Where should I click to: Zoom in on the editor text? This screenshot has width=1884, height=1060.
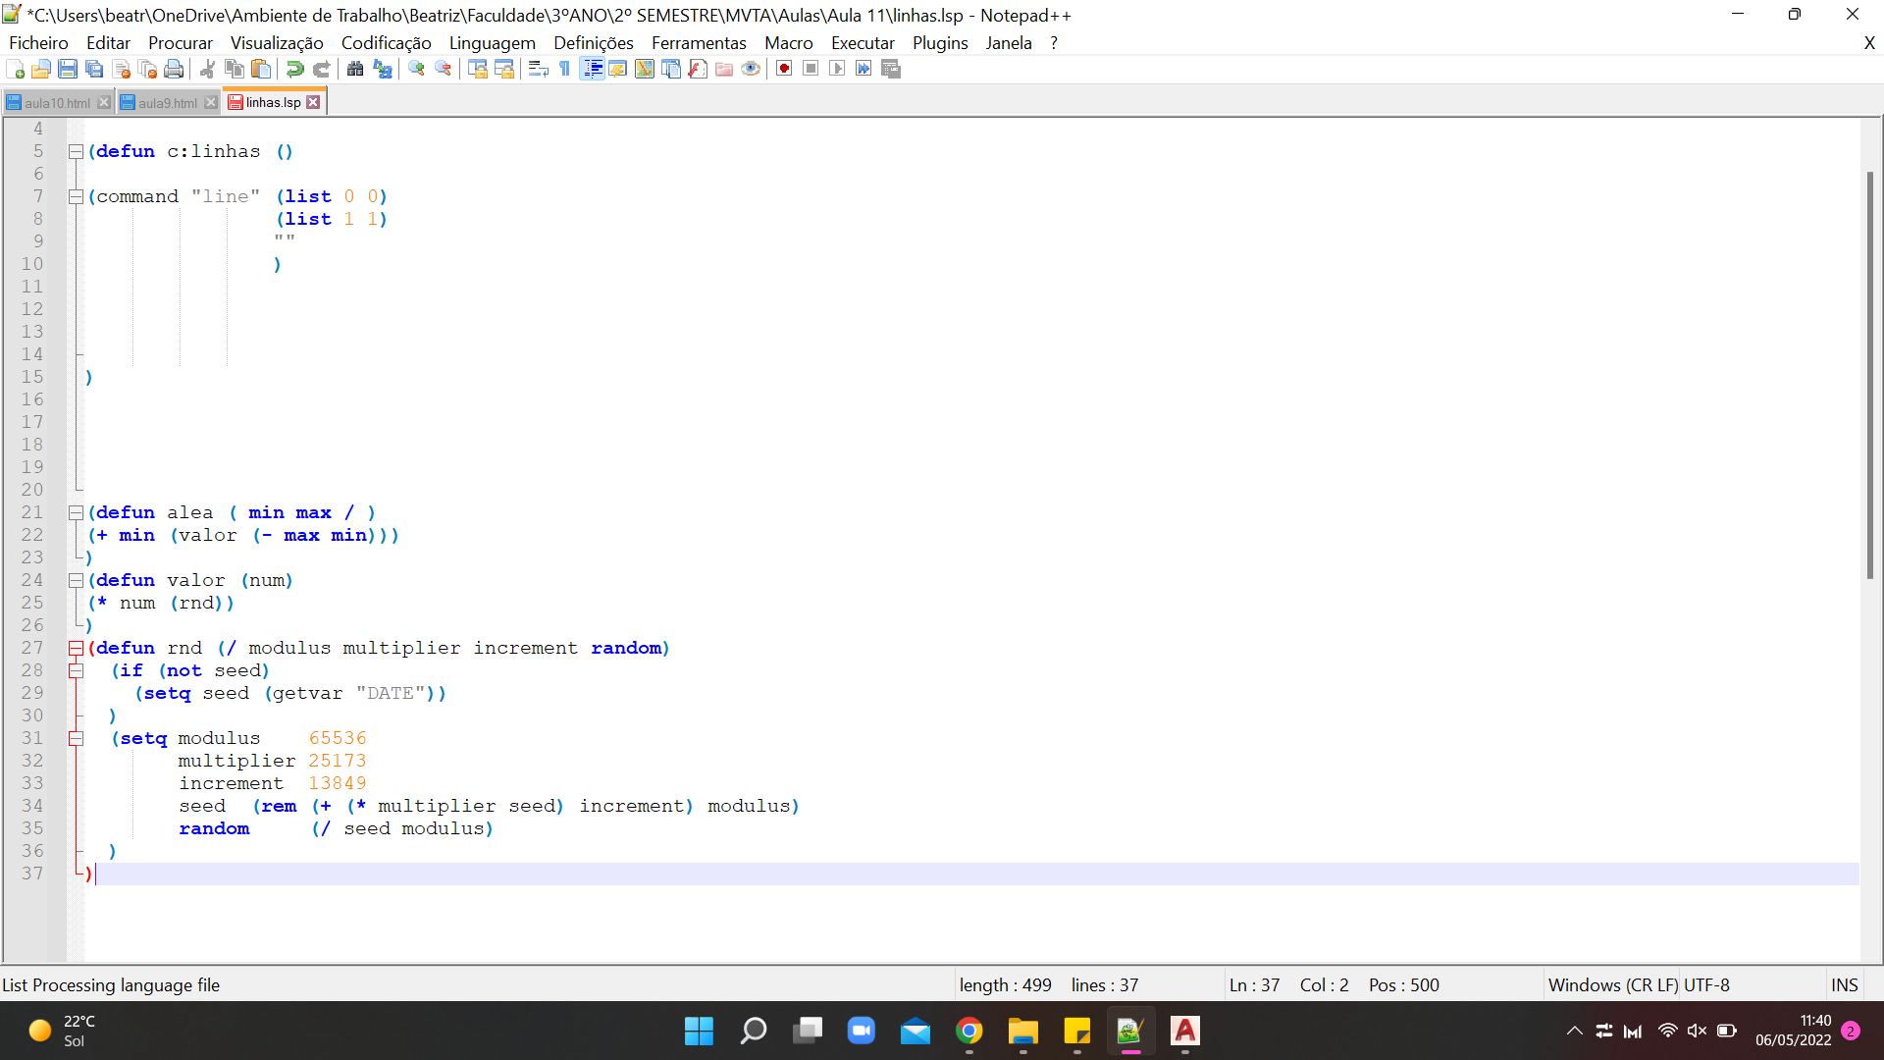pos(416,69)
